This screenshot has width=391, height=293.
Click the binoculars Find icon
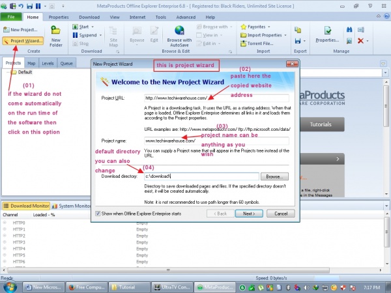coord(349,30)
